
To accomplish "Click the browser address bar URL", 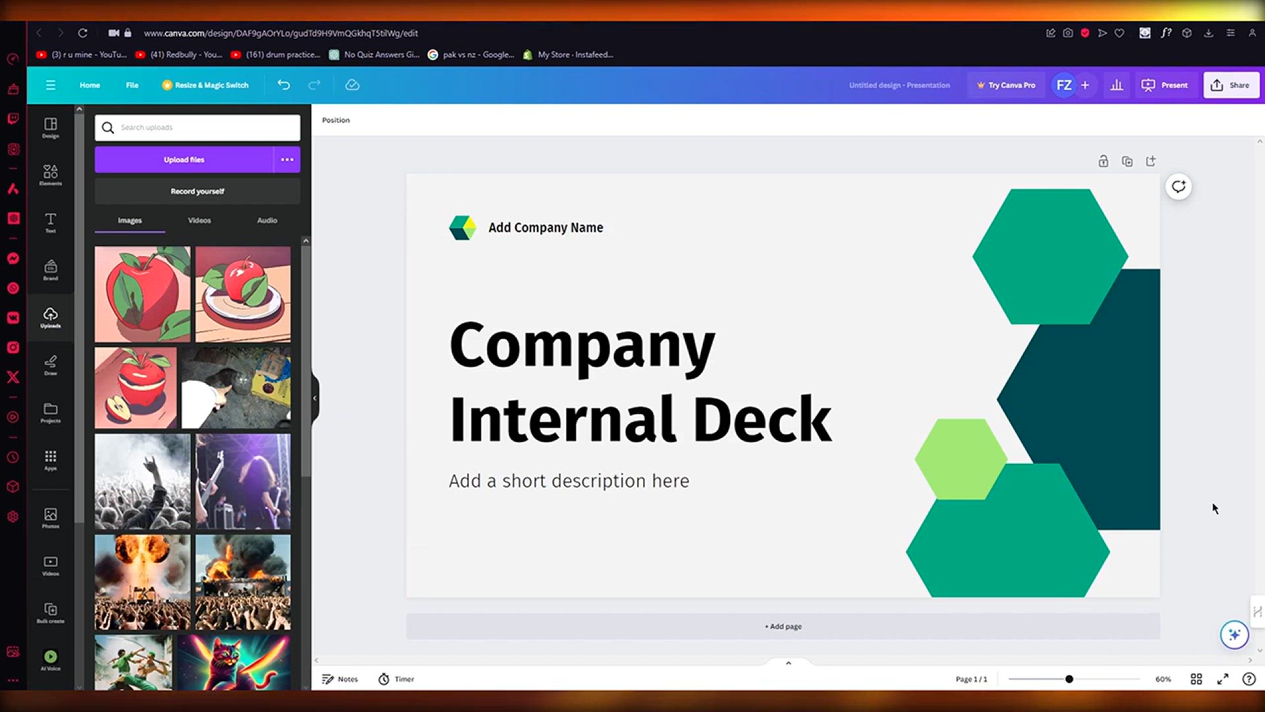I will pos(281,33).
